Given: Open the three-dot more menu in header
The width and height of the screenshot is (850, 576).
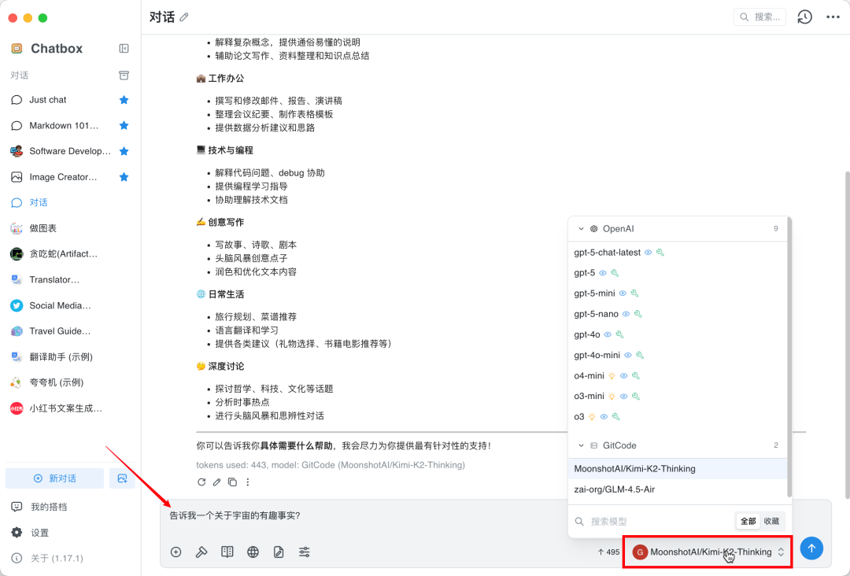Looking at the screenshot, I should (x=833, y=17).
